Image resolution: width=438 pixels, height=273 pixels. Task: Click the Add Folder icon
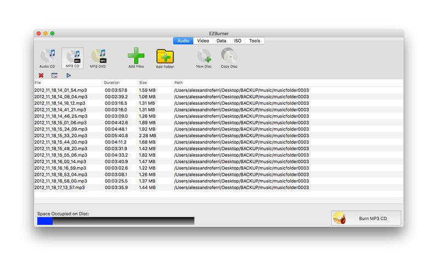coord(165,58)
